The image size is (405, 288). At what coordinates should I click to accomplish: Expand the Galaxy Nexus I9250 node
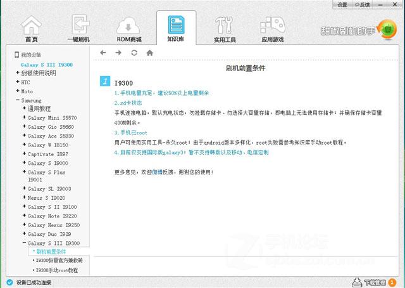(24, 225)
